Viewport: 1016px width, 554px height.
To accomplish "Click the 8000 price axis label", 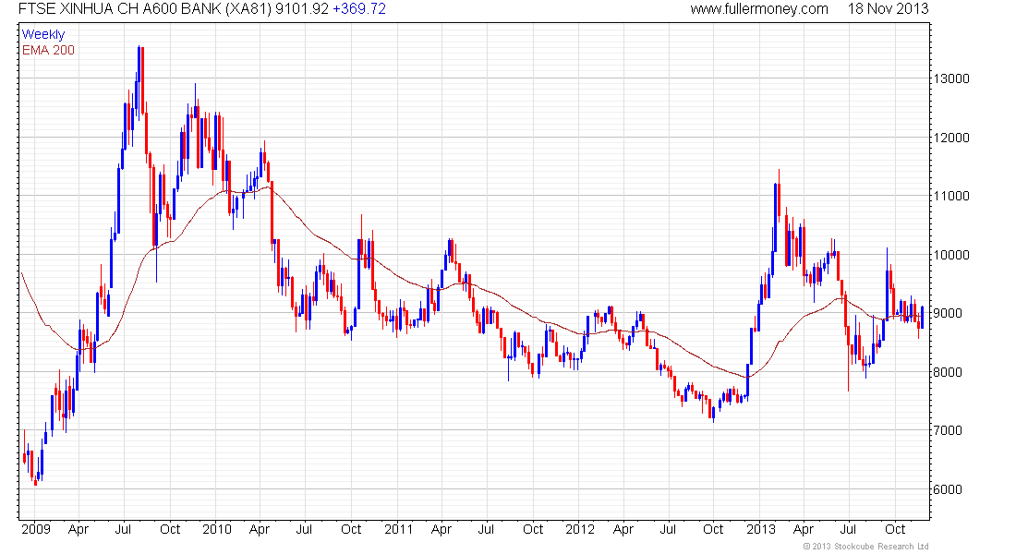I will pyautogui.click(x=948, y=372).
